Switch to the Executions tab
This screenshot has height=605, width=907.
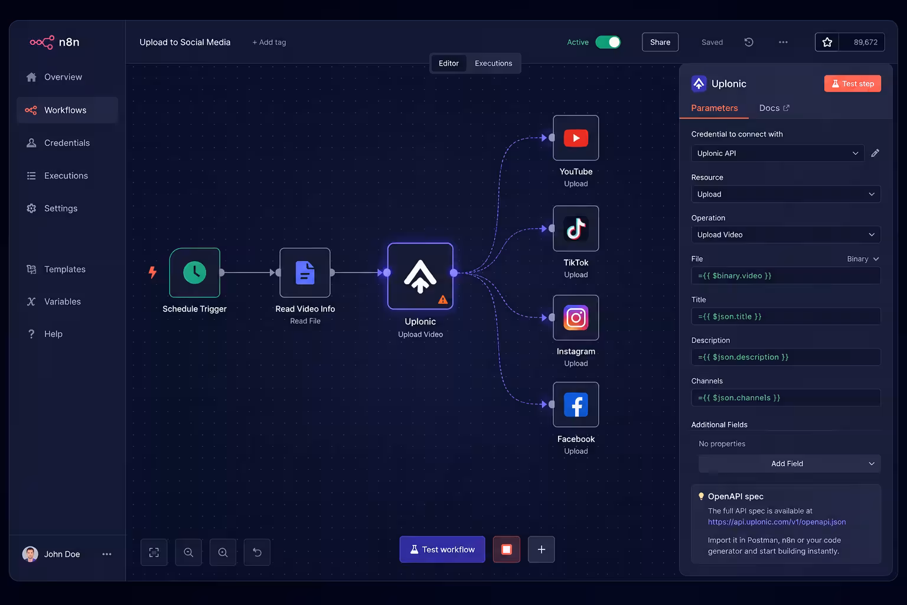494,63
